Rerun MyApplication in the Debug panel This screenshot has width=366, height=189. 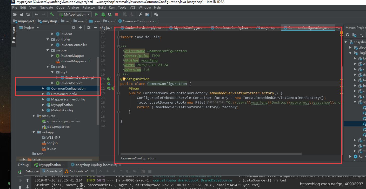click(x=20, y=172)
